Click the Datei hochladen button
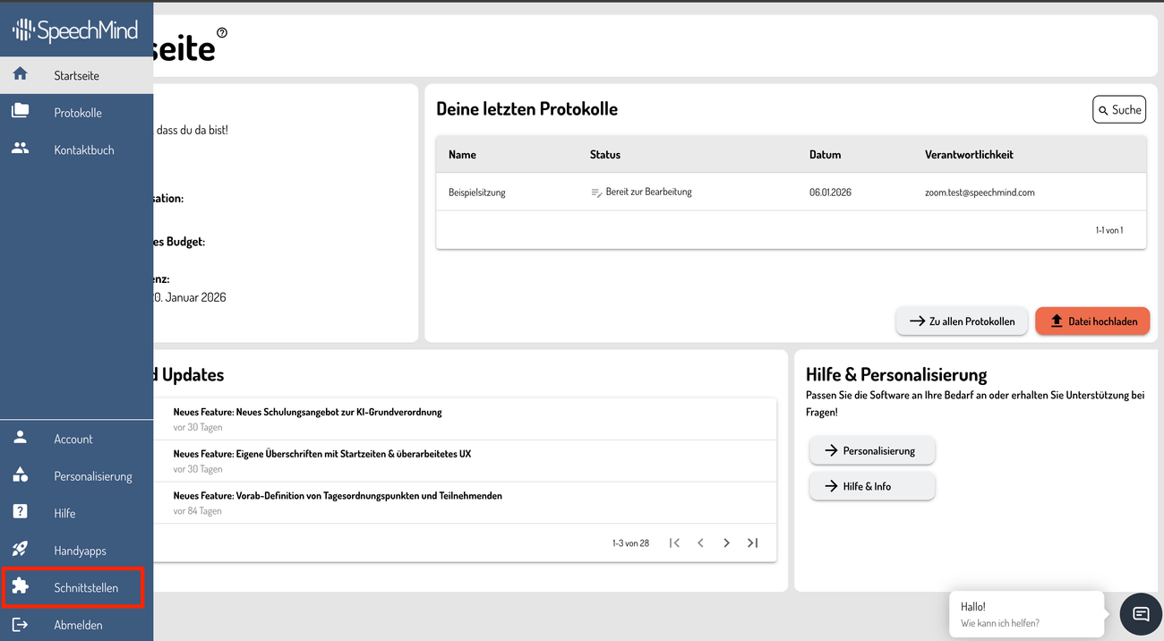Screen dimensions: 1164x641 (x=1092, y=321)
